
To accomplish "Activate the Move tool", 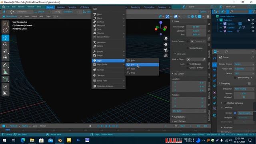I will (5, 38).
